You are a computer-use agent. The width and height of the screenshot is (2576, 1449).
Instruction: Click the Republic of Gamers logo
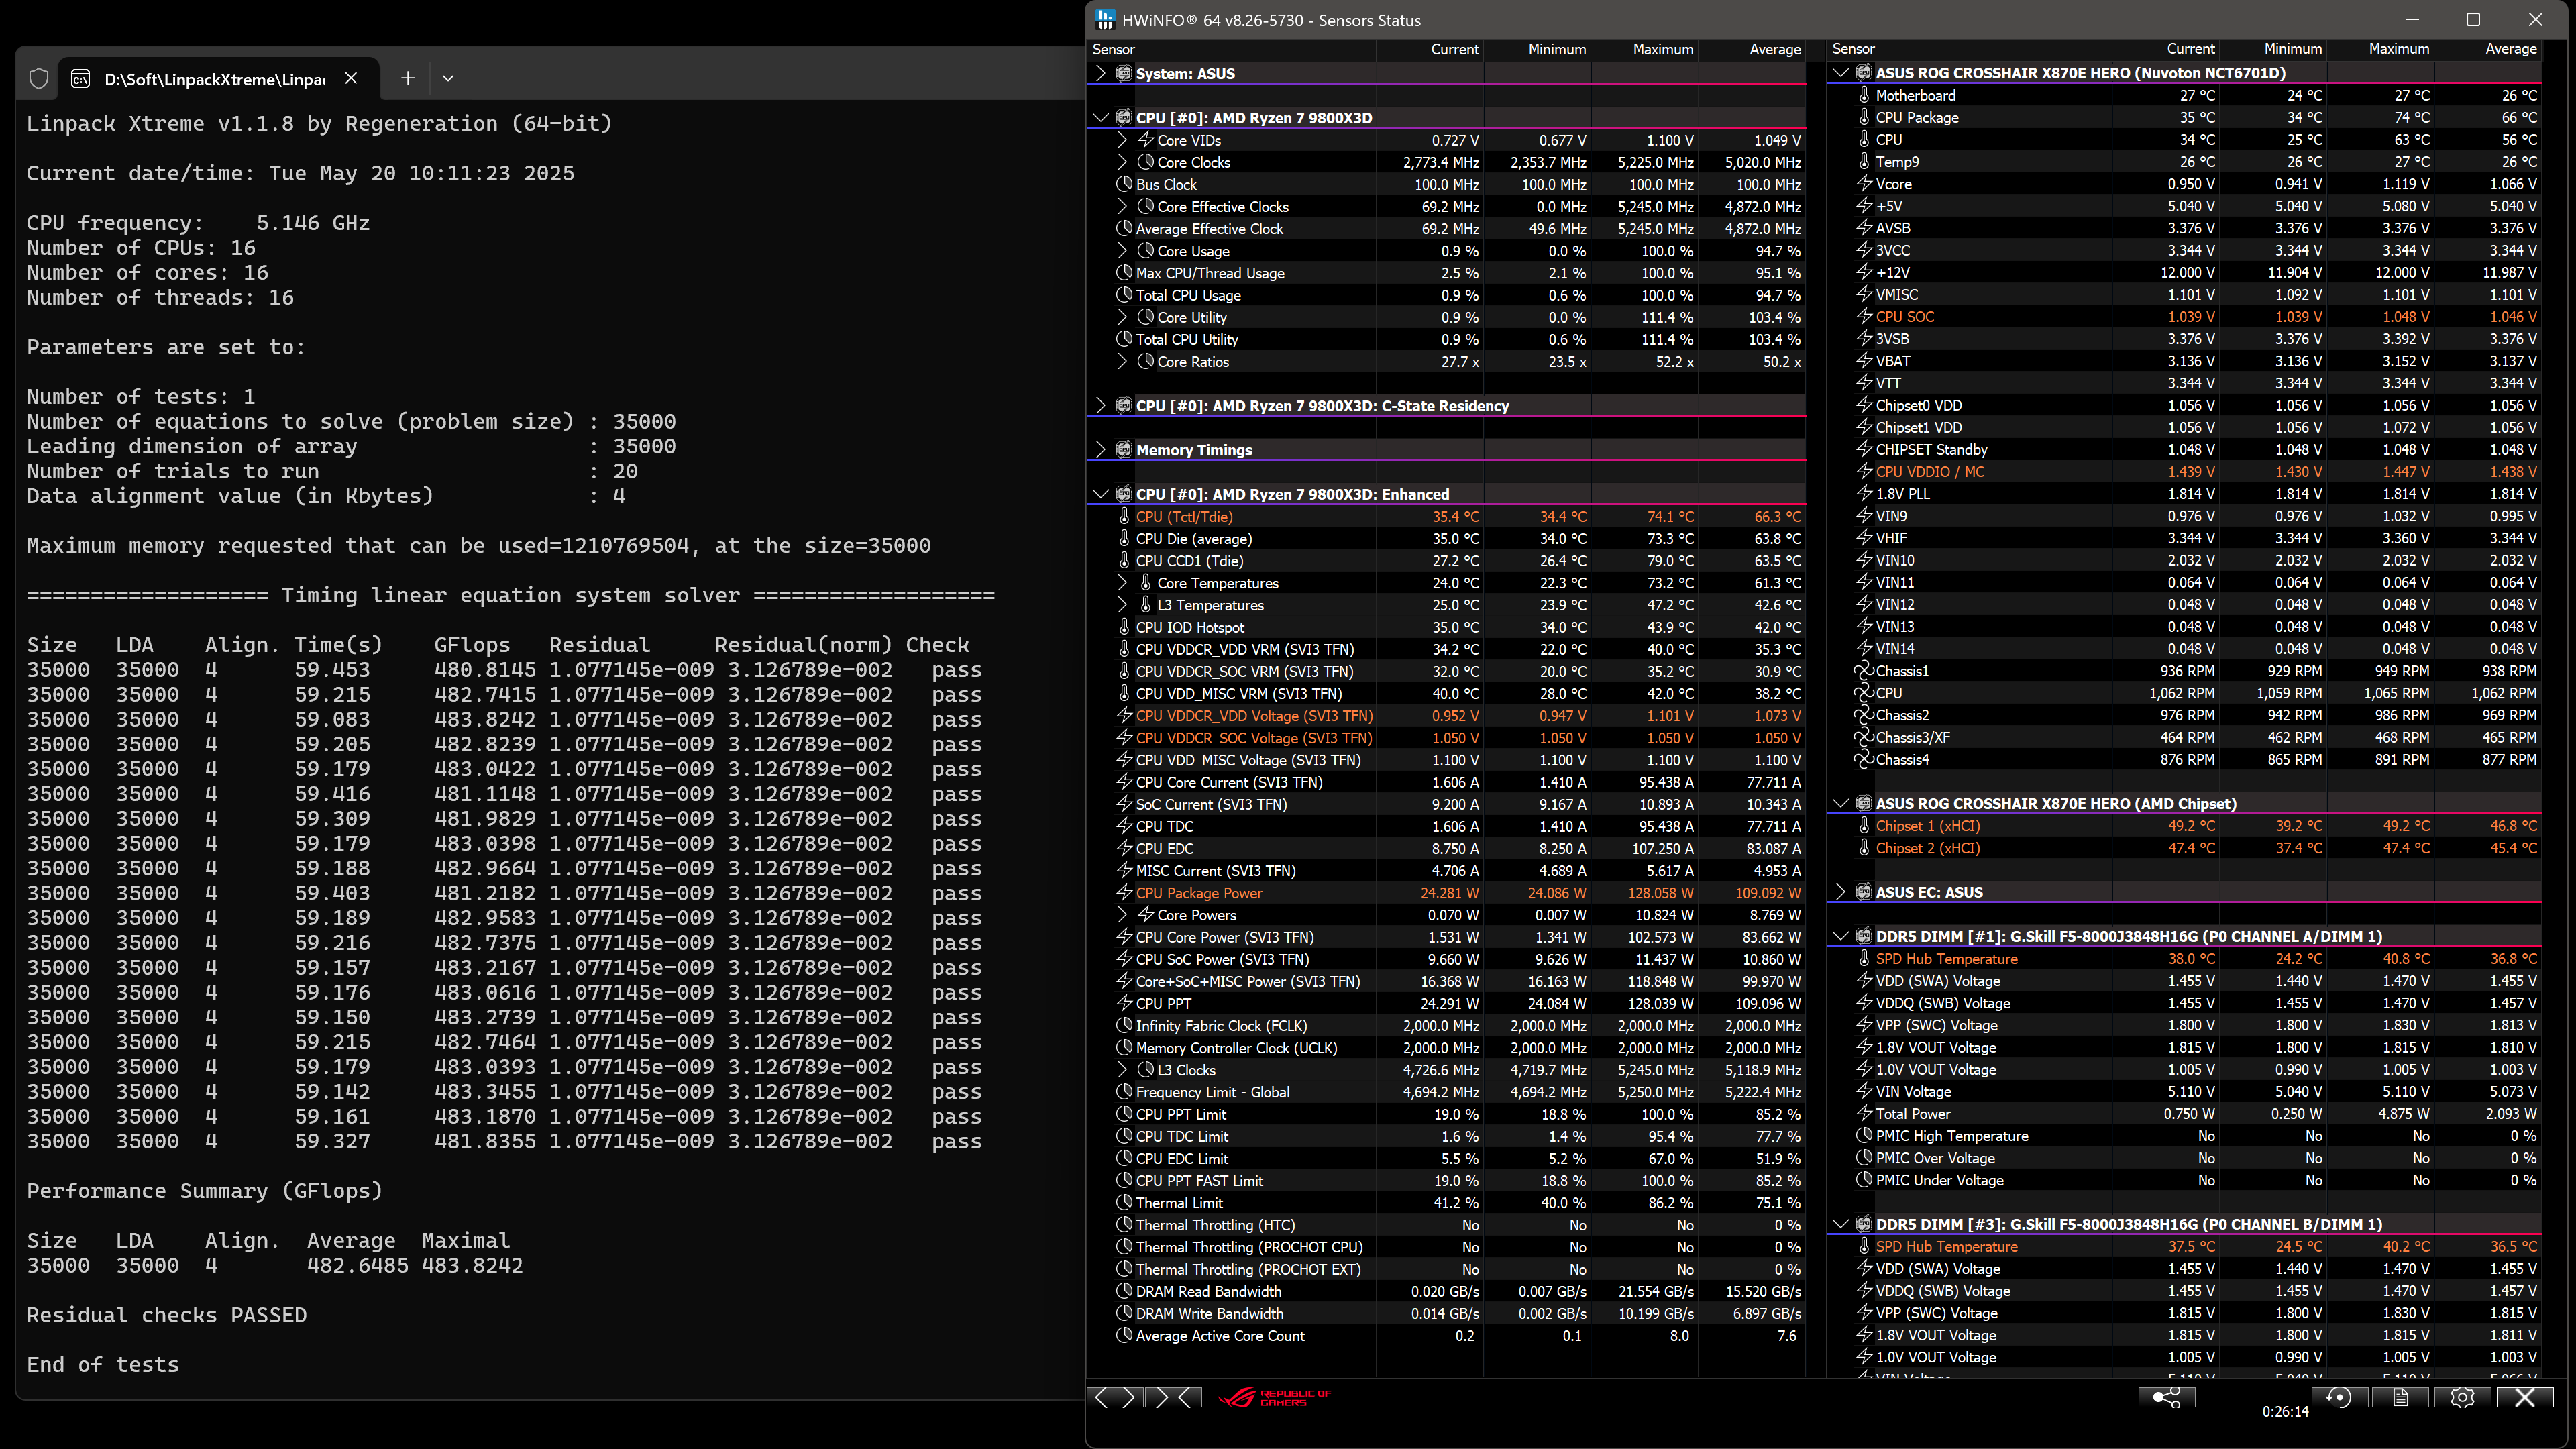pos(1275,1397)
